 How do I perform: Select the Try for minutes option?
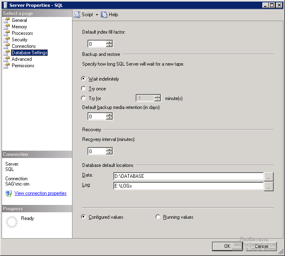[x=83, y=98]
